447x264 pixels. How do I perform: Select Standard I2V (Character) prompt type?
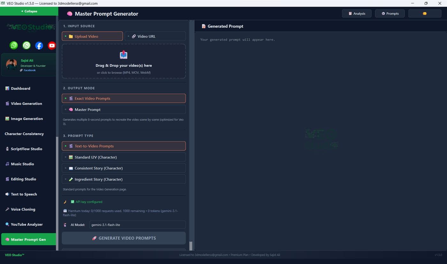click(124, 157)
